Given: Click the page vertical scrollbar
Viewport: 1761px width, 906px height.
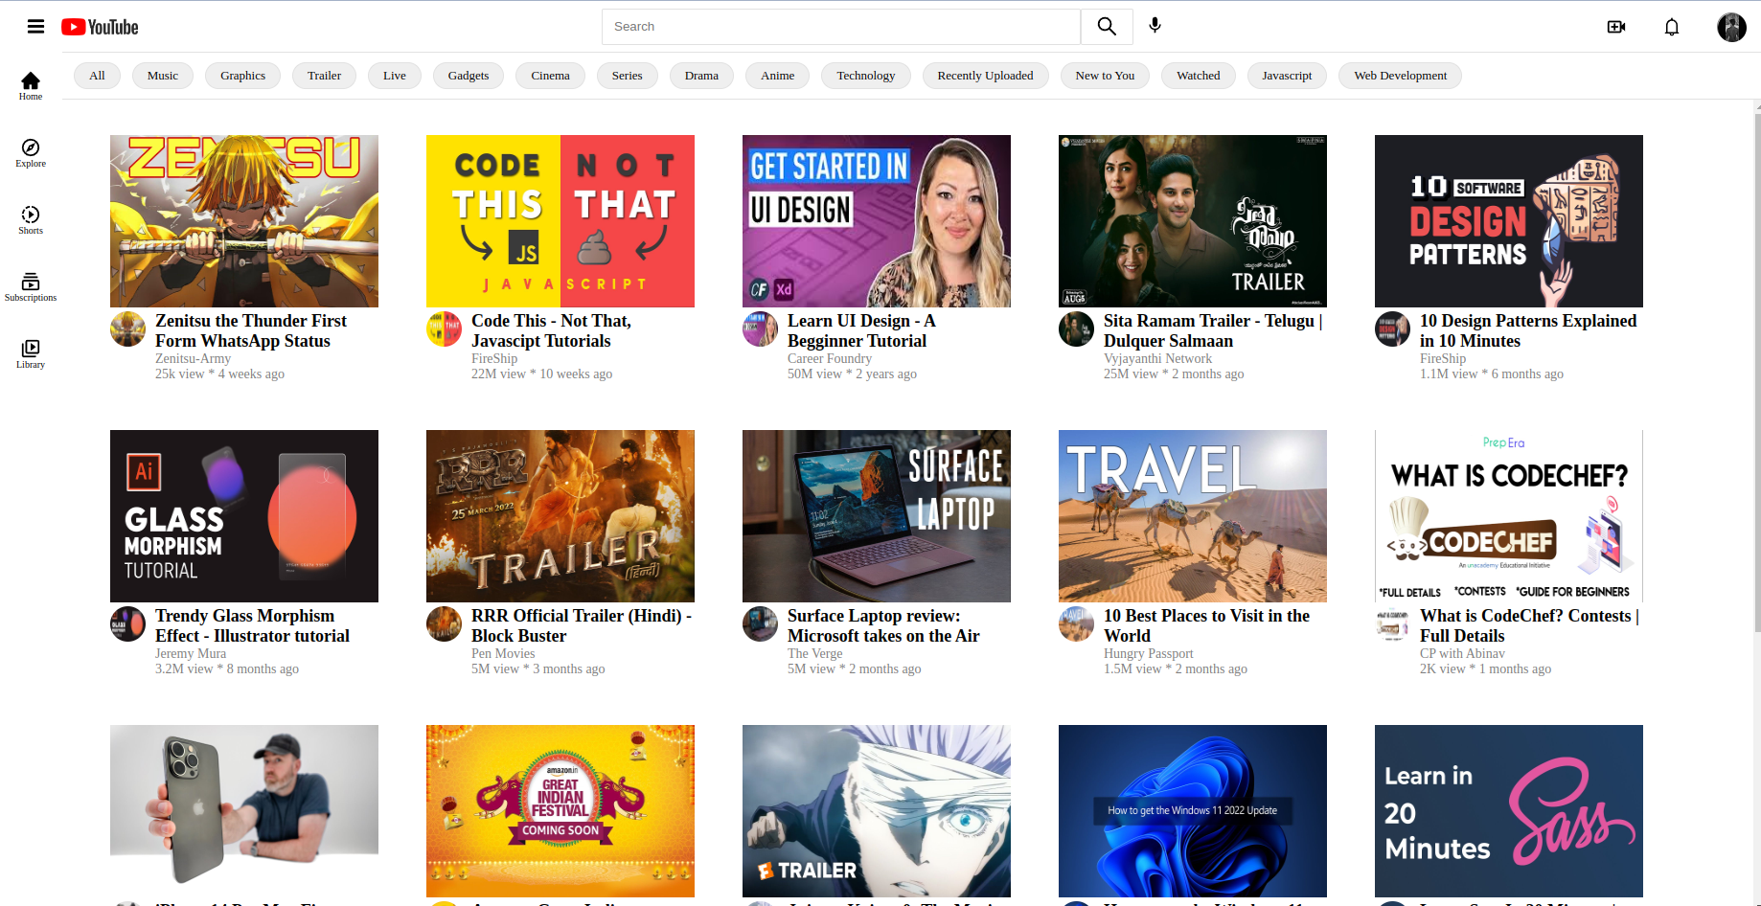Looking at the screenshot, I should (1755, 383).
